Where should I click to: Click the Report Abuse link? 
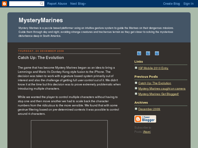[x=57, y=4]
